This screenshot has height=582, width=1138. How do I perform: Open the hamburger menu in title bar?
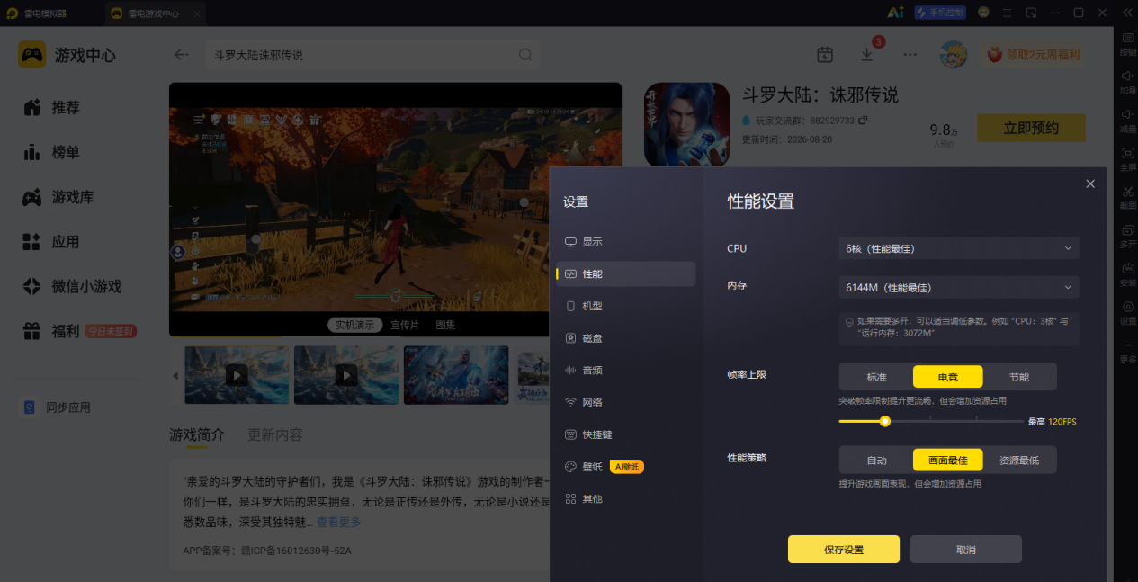point(1007,13)
